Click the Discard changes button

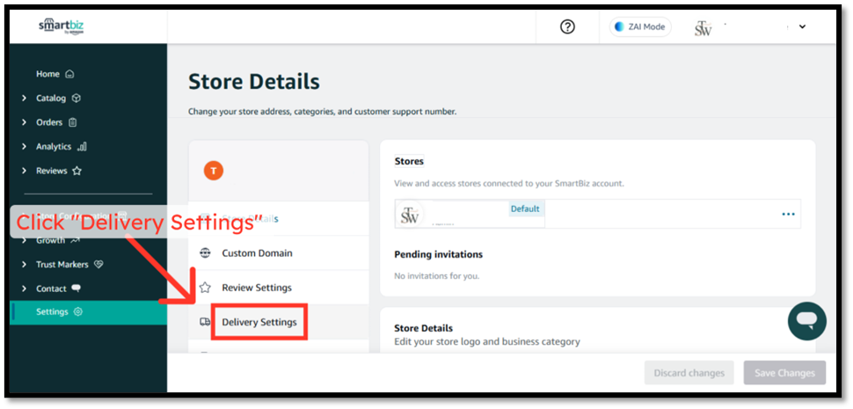coord(689,373)
